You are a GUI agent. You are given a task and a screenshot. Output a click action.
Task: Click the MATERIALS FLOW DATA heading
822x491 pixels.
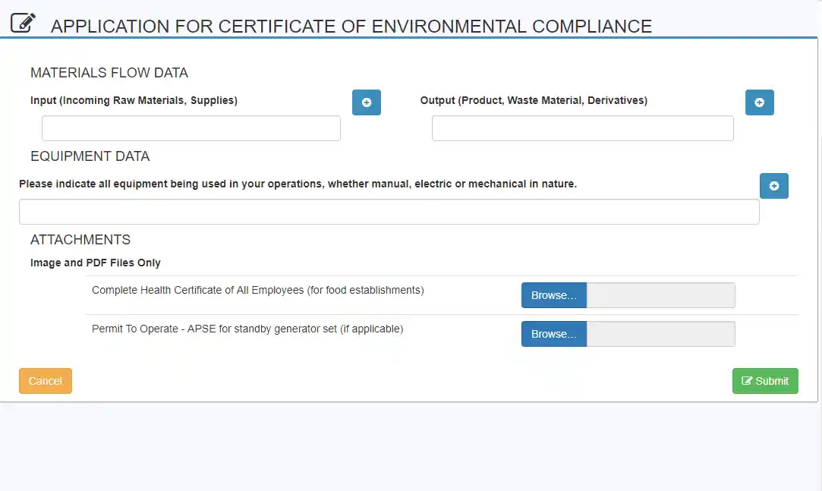tap(109, 73)
